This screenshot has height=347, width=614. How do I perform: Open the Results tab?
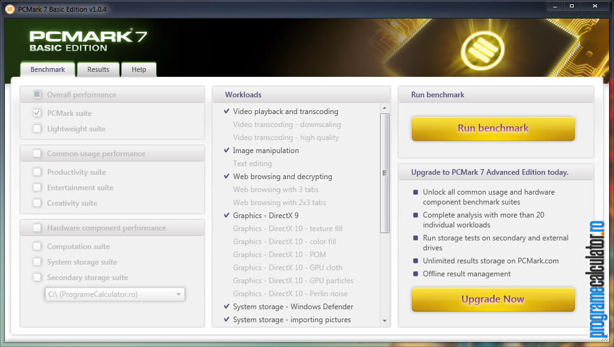[x=98, y=69]
